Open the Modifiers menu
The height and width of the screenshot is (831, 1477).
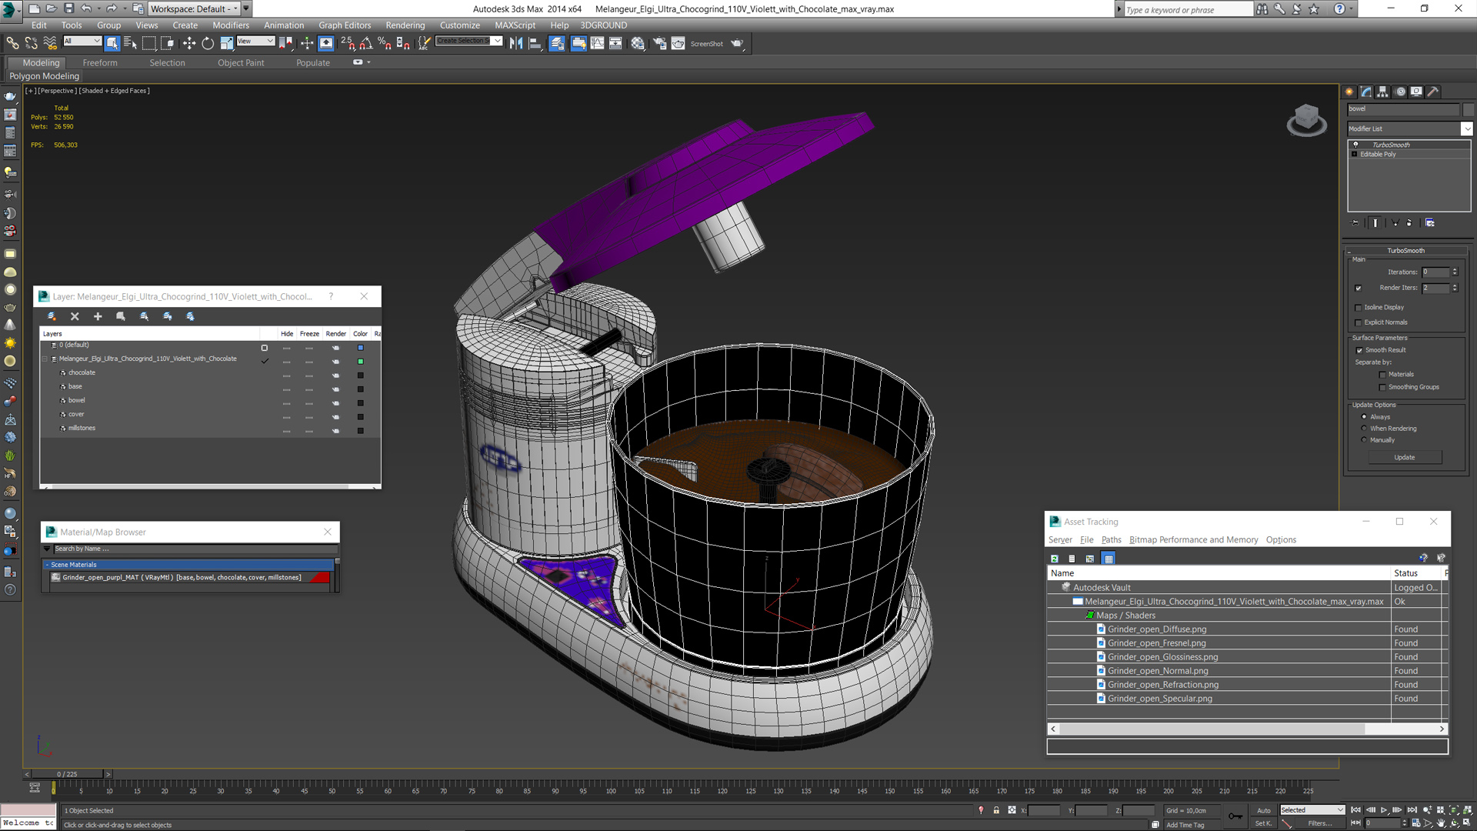pyautogui.click(x=231, y=25)
